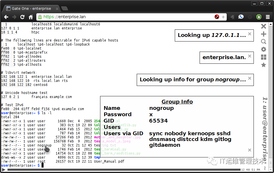Open the Gate One search magnifier icon
Screen dimensions: 274x173
click(264, 42)
